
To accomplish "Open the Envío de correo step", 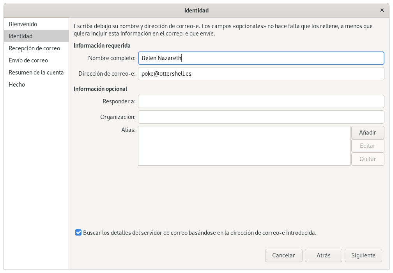I will pos(28,60).
